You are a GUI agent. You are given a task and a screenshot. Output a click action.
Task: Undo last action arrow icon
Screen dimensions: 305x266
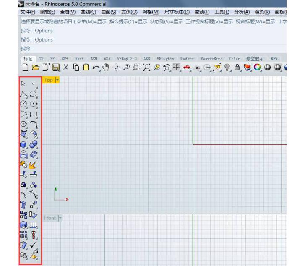click(x=96, y=68)
